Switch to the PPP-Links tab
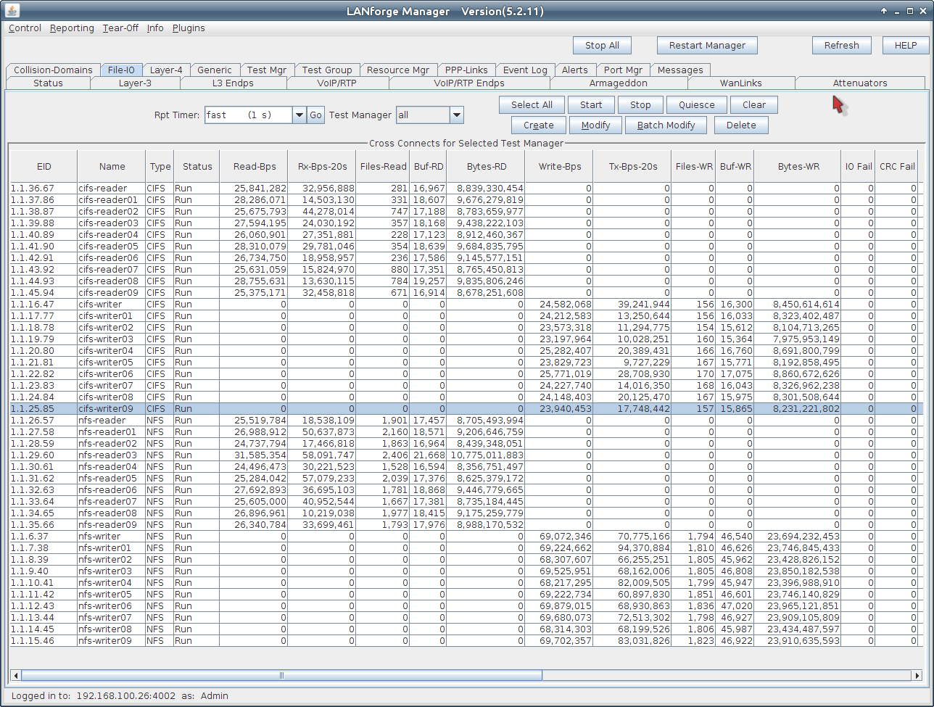Image resolution: width=934 pixels, height=707 pixels. [466, 70]
